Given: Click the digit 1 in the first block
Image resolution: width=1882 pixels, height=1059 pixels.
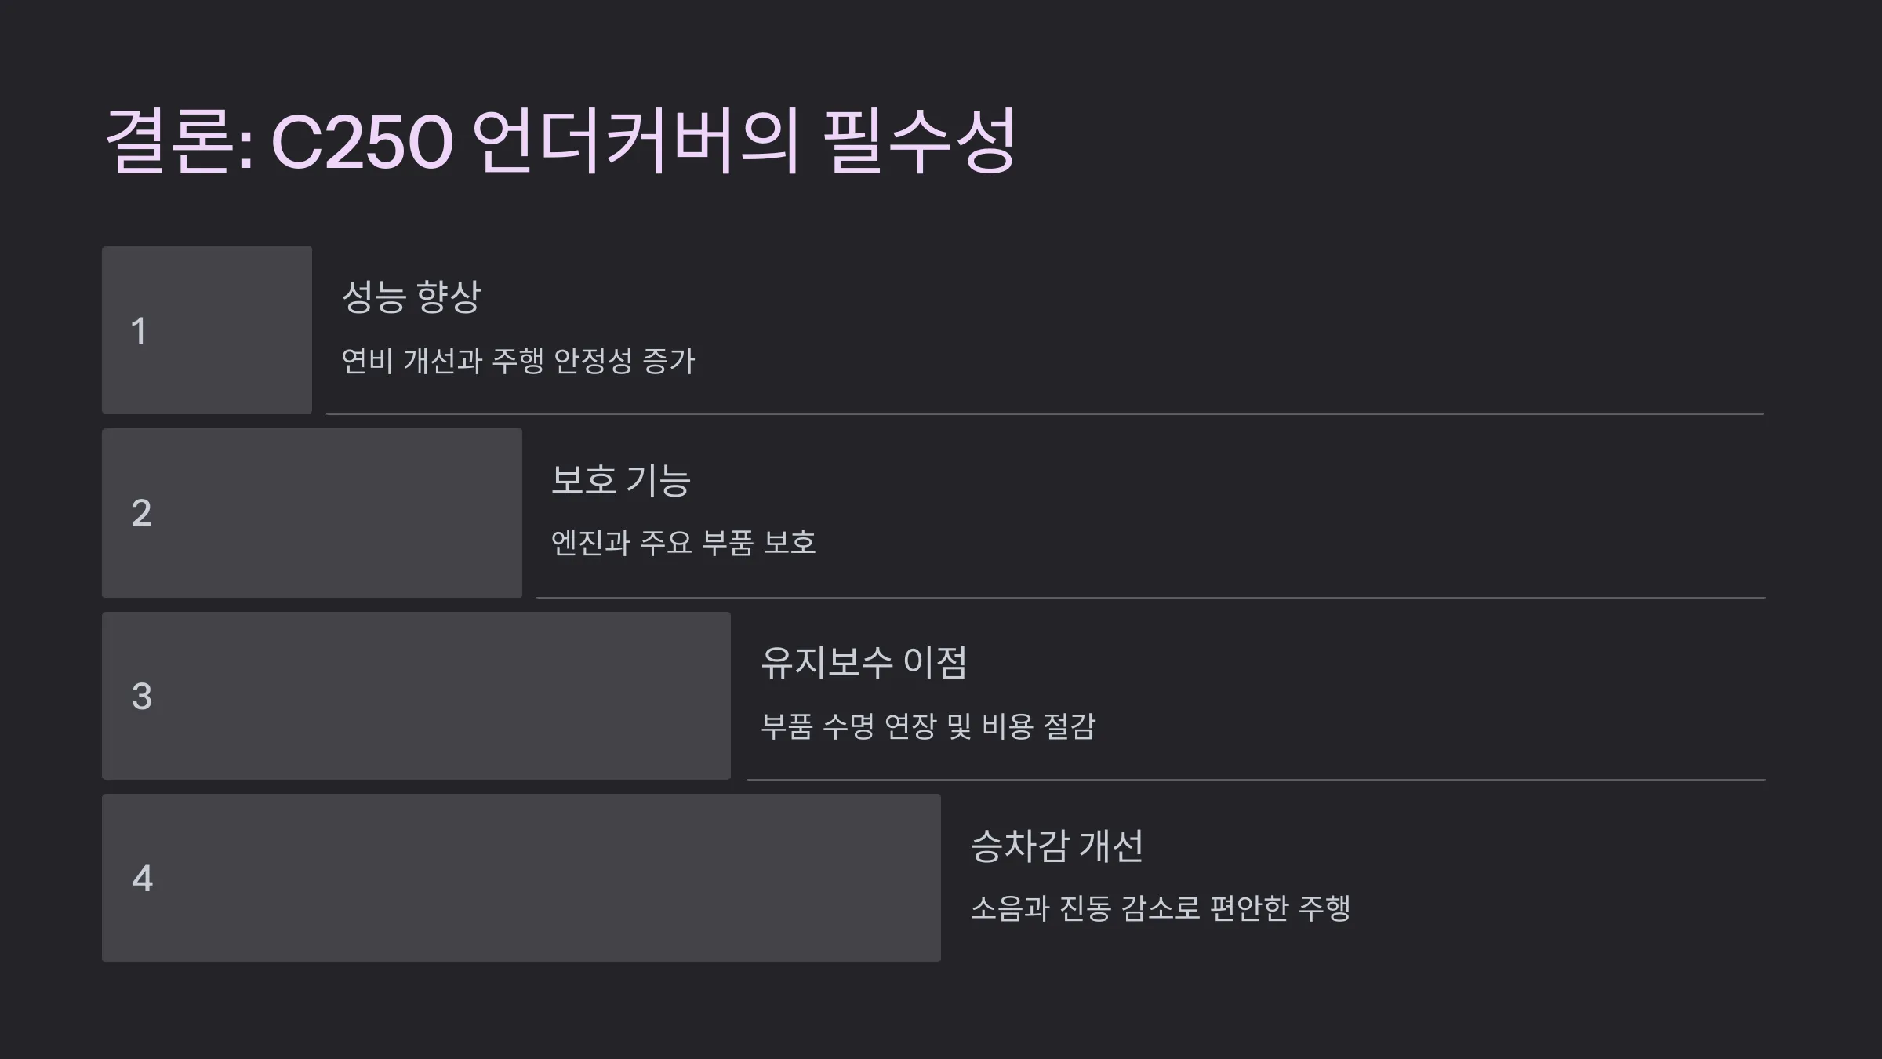Looking at the screenshot, I should coord(139,331).
